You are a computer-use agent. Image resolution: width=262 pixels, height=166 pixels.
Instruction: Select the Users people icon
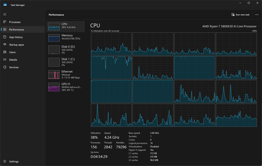pyautogui.click(x=5, y=52)
